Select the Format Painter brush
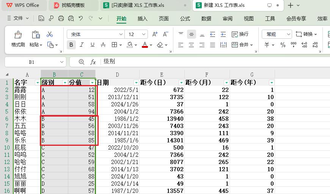Screen dimensions: 330x194 tap(18, 35)
